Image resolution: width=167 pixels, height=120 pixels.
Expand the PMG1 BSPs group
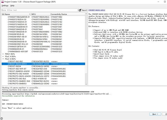(x=3, y=54)
